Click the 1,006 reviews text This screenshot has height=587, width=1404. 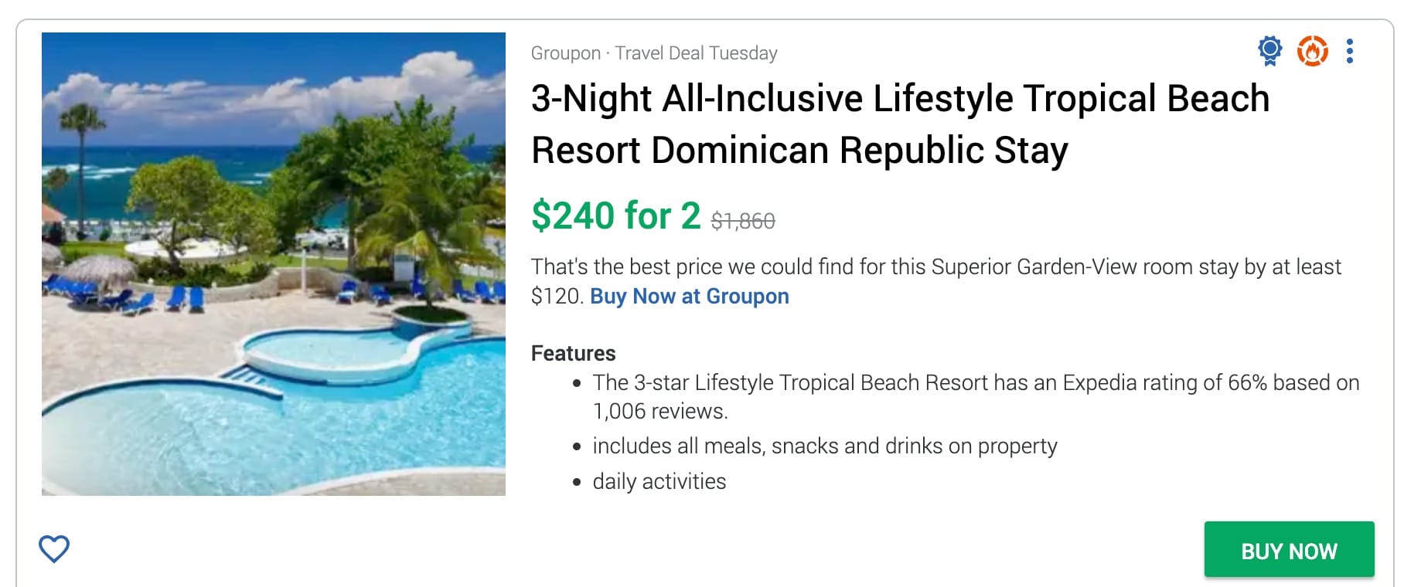click(659, 412)
